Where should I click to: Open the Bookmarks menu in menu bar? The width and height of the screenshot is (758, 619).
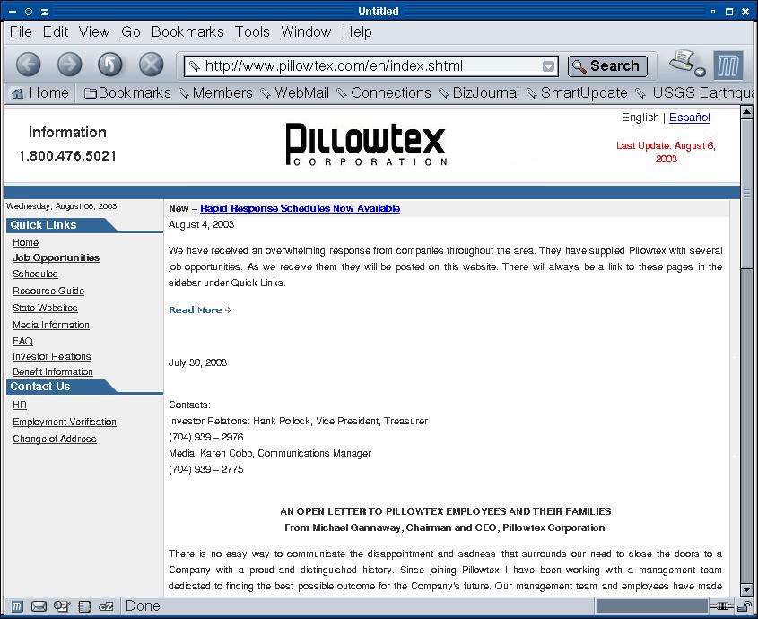coord(187,32)
